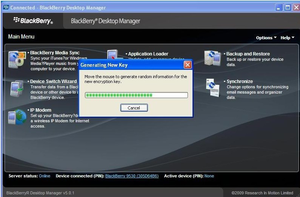
Task: Minimize the Desktop Manager window
Action: point(278,8)
